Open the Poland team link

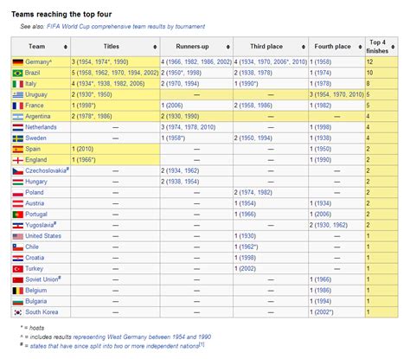pyautogui.click(x=35, y=192)
